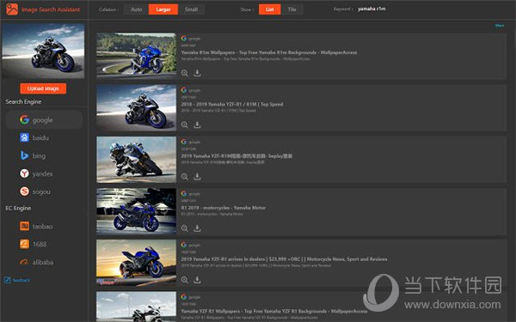The image size is (516, 322).
Task: Switch to List show mode
Action: coord(270,9)
